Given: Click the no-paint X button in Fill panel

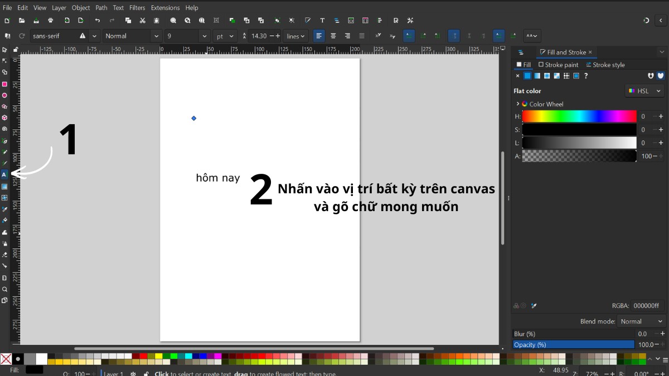Looking at the screenshot, I should tap(517, 75).
